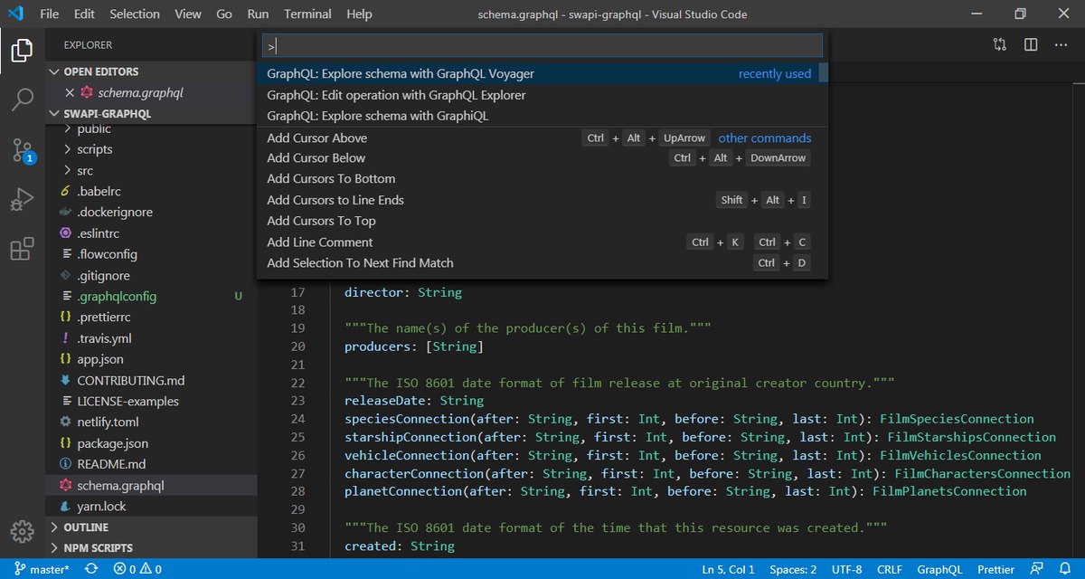Open the Manage gear menu
Screen dimensions: 1085x579
[22, 530]
